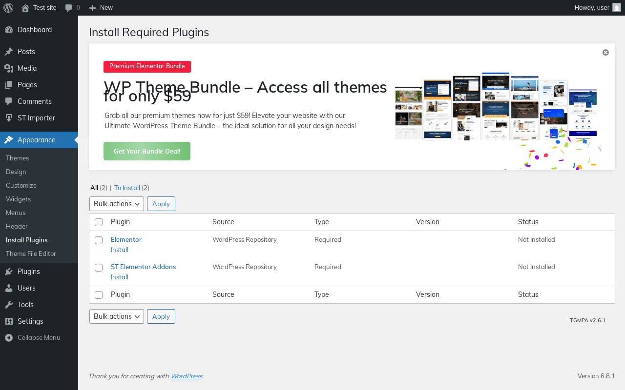Click the Tools wrench icon
The image size is (625, 390).
point(9,305)
